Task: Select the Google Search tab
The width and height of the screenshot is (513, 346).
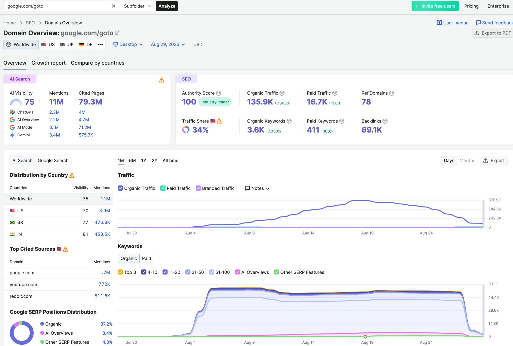Action: click(x=53, y=161)
